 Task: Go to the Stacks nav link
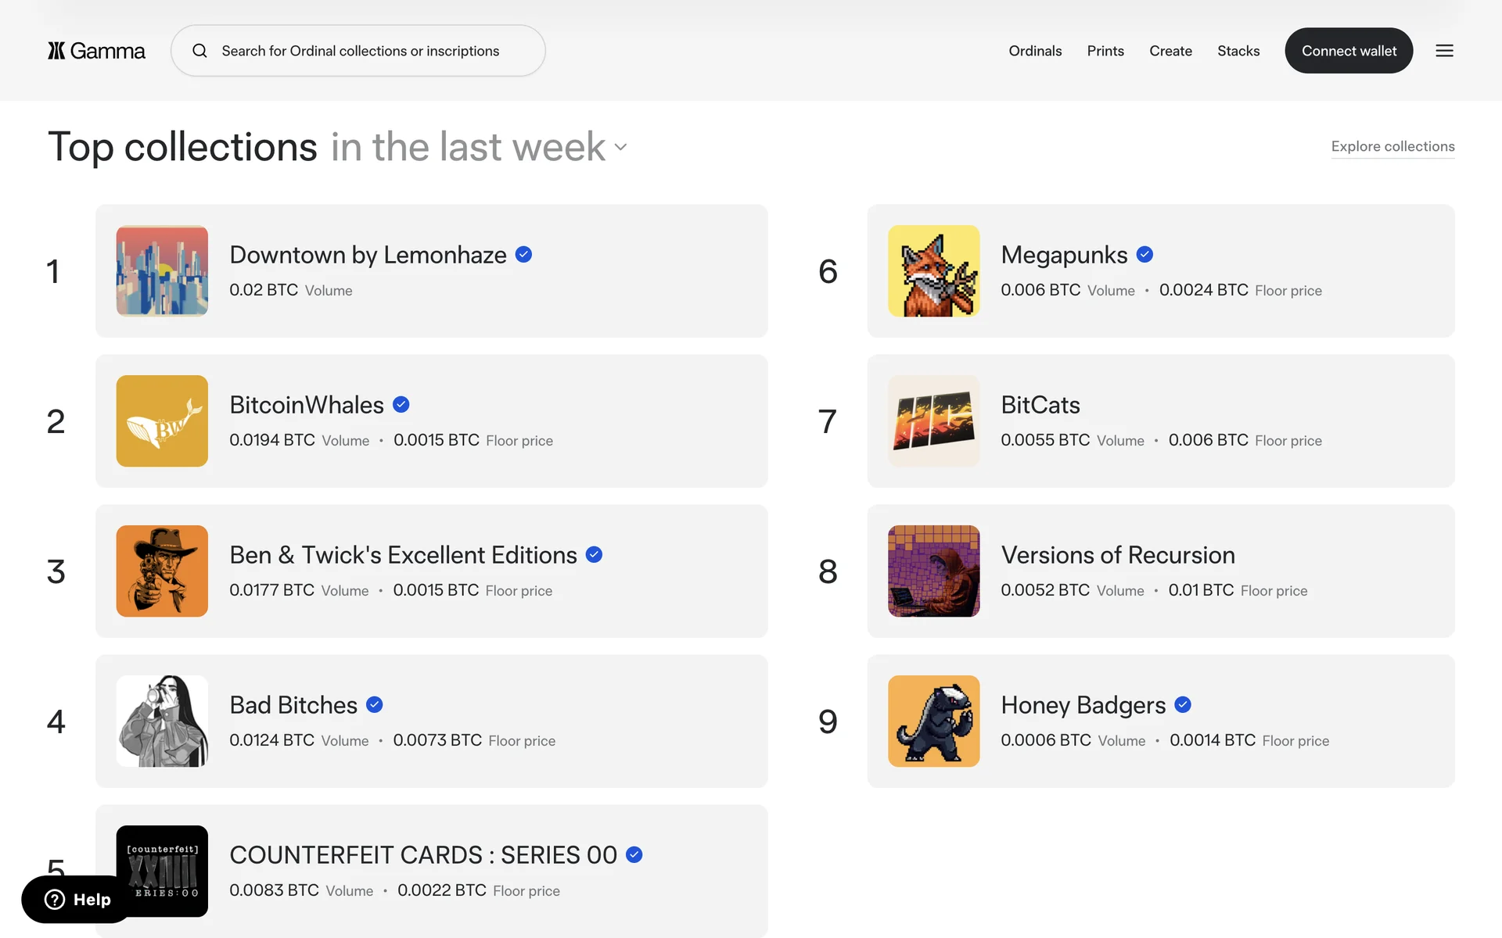pos(1238,51)
